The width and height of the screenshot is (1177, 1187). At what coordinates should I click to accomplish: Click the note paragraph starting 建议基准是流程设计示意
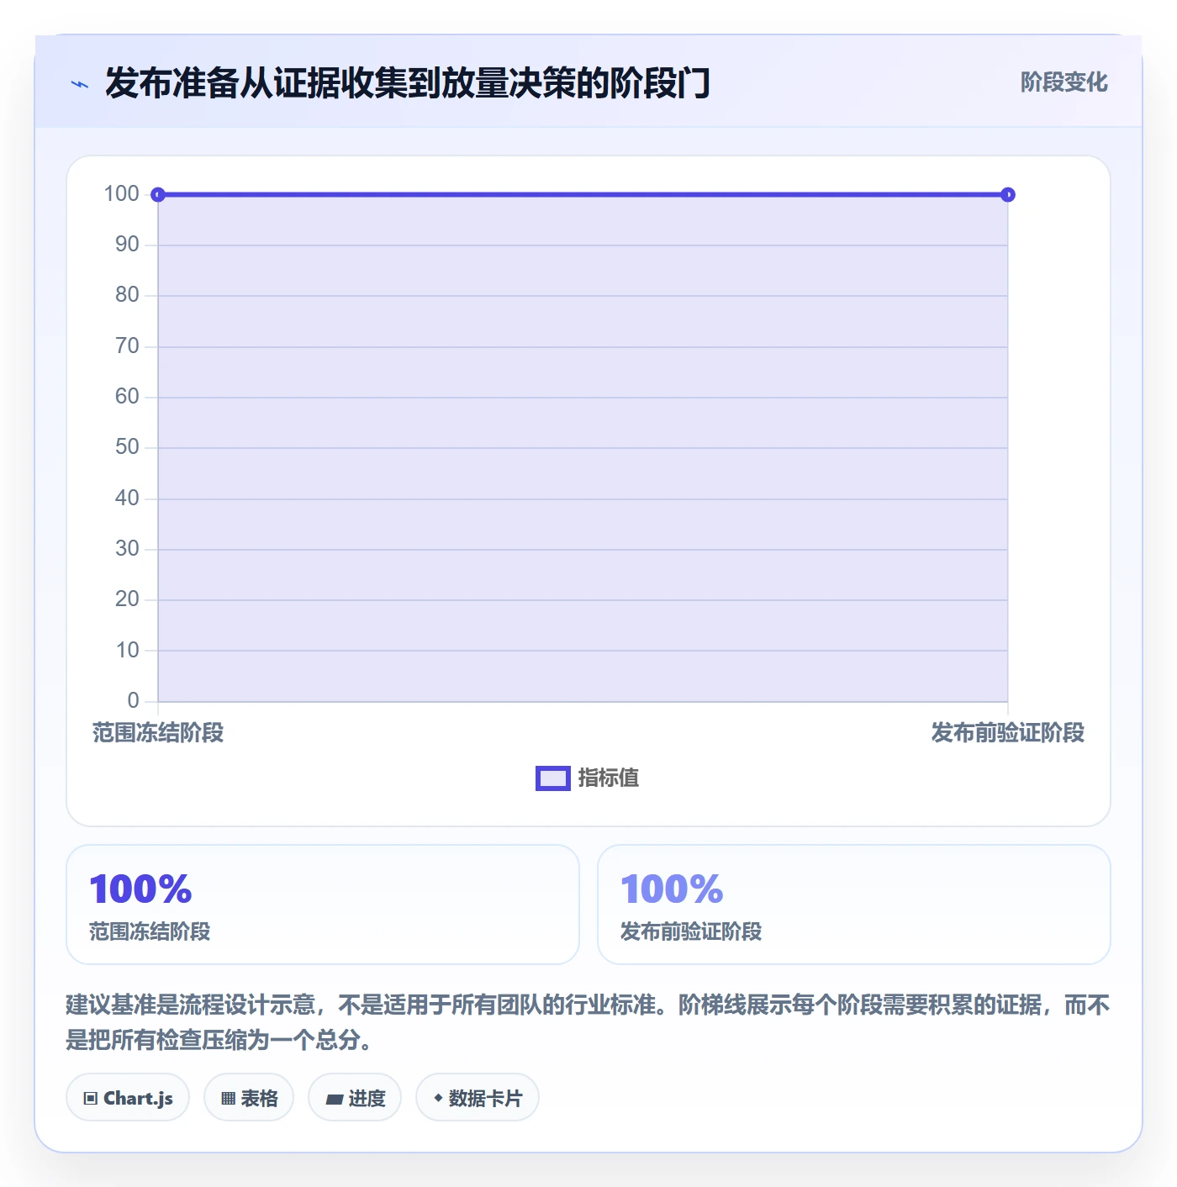(x=588, y=1022)
